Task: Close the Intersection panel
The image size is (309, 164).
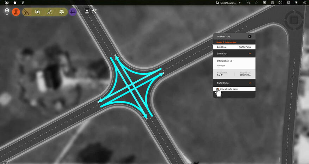Action: 249,36
